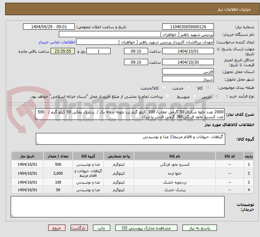Click the گروه کالا textarea
Screen dimensions: 260x237
pos(130,139)
